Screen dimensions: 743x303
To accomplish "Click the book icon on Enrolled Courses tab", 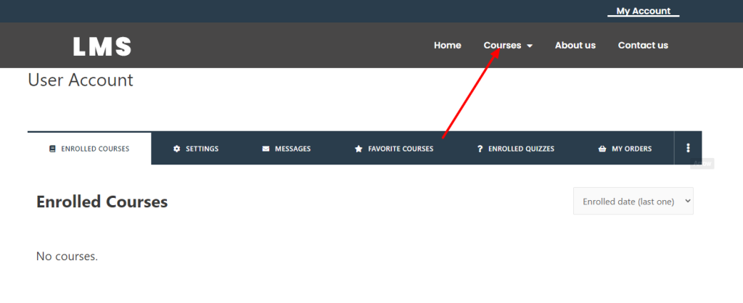I will pyautogui.click(x=52, y=149).
